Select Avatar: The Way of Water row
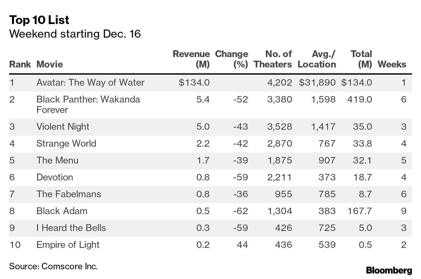The width and height of the screenshot is (421, 279). [x=90, y=82]
